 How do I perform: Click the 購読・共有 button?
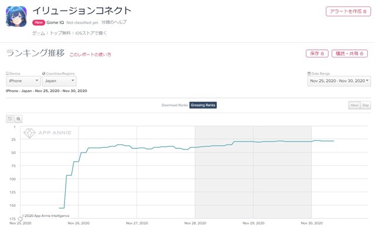(350, 53)
